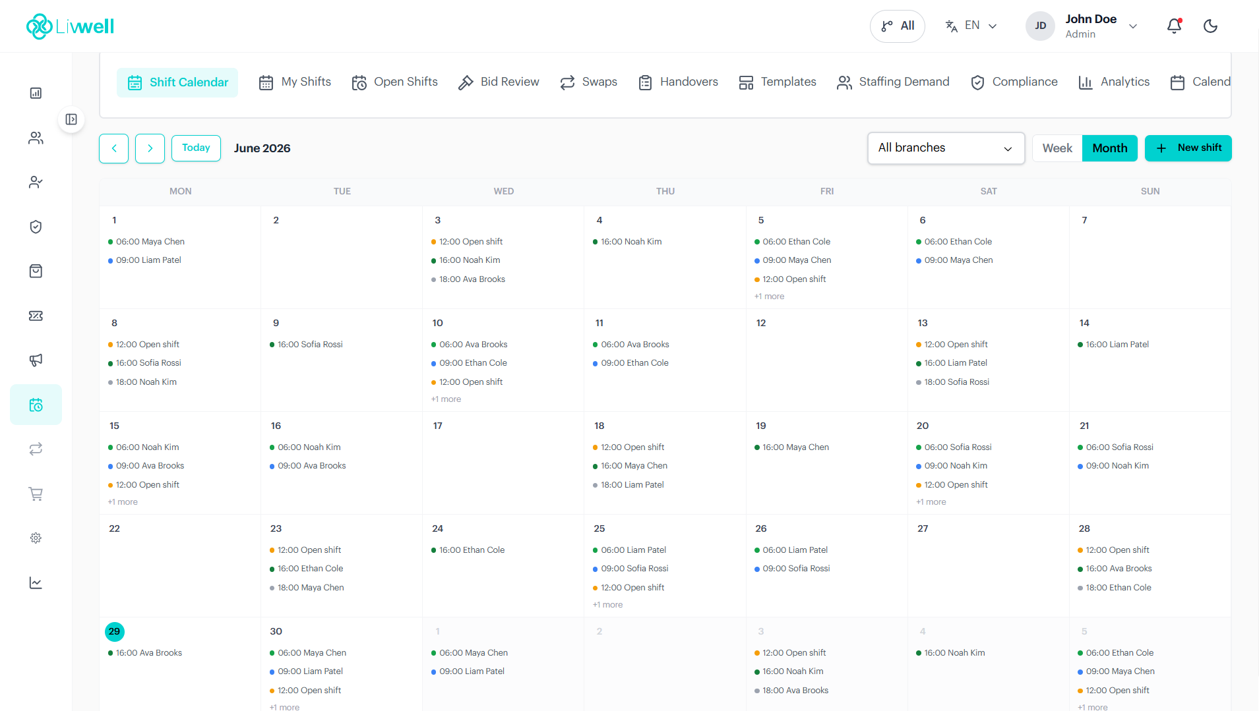Viewport: 1259px width, 711px height.
Task: Open the ticket icon in sidebar
Action: pyautogui.click(x=36, y=316)
